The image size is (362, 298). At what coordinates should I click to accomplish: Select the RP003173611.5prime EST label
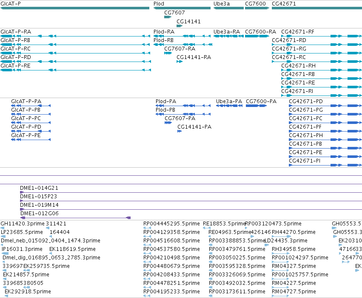[237, 292]
